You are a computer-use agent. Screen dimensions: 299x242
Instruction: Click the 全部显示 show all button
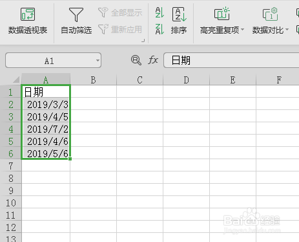pos(120,12)
